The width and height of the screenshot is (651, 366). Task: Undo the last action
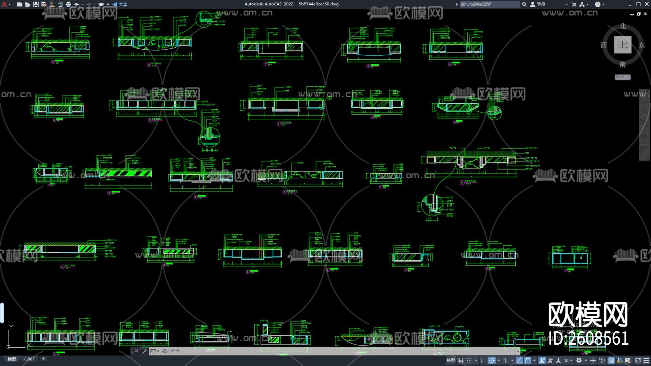click(x=77, y=4)
